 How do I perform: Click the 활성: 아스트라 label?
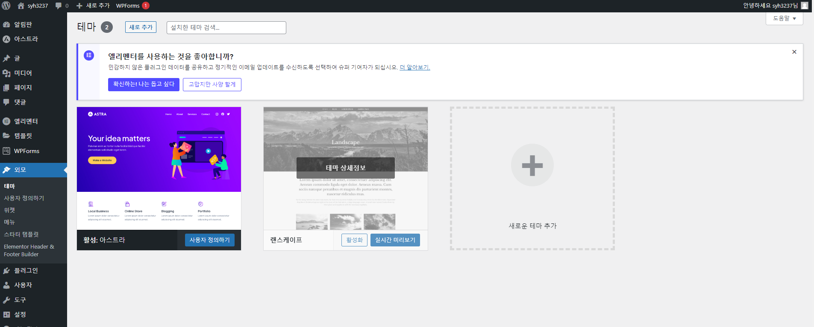click(x=104, y=240)
